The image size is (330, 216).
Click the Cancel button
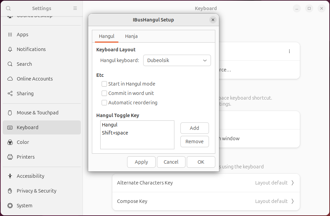(171, 162)
